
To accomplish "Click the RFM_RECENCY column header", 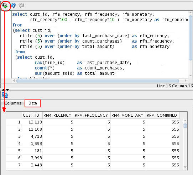I will tap(58, 115).
